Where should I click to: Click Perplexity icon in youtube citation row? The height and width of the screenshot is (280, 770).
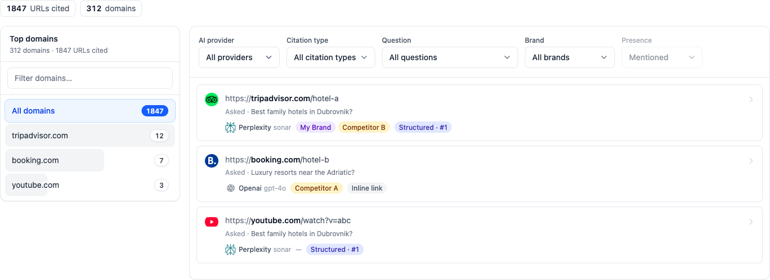[x=230, y=250]
